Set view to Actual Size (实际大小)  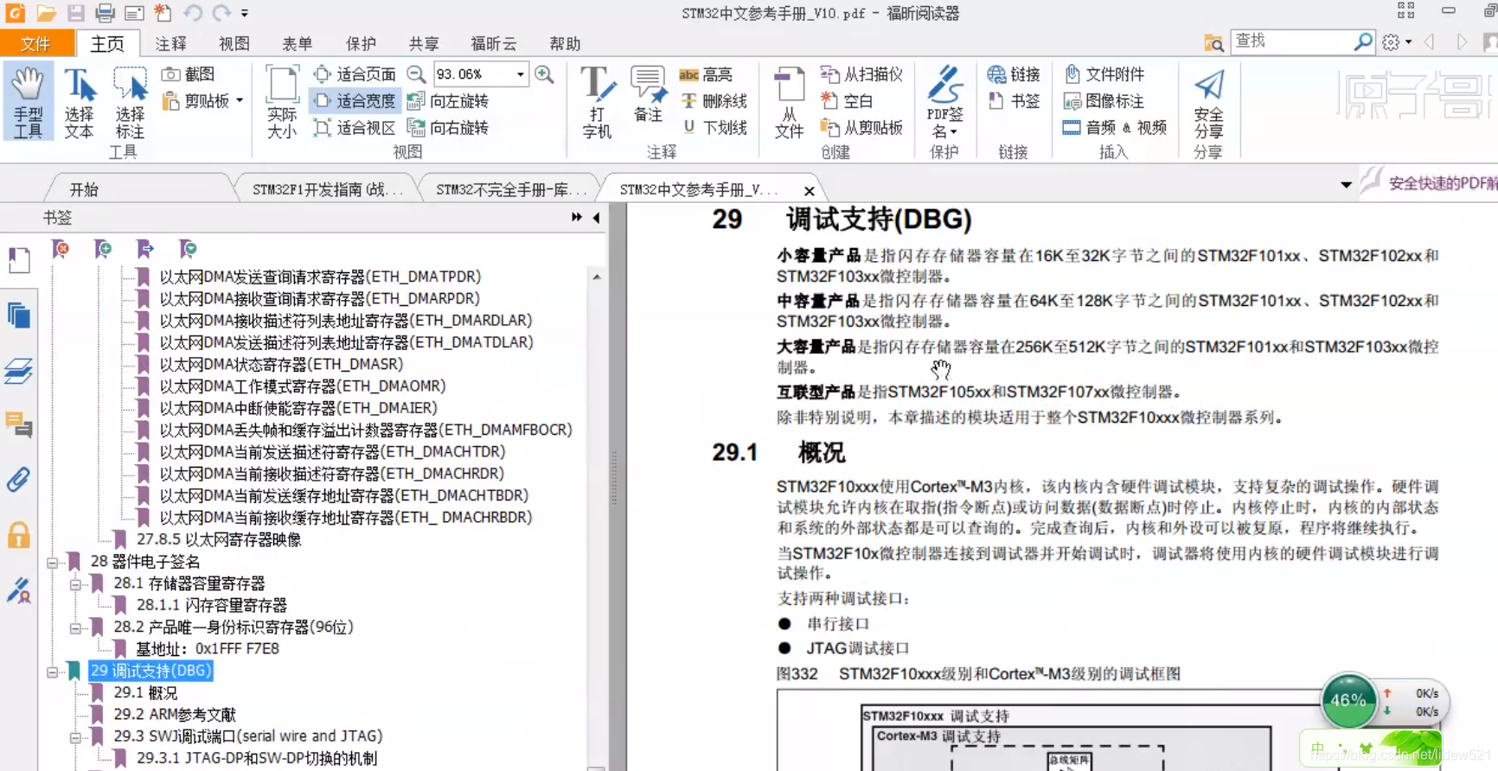click(282, 102)
